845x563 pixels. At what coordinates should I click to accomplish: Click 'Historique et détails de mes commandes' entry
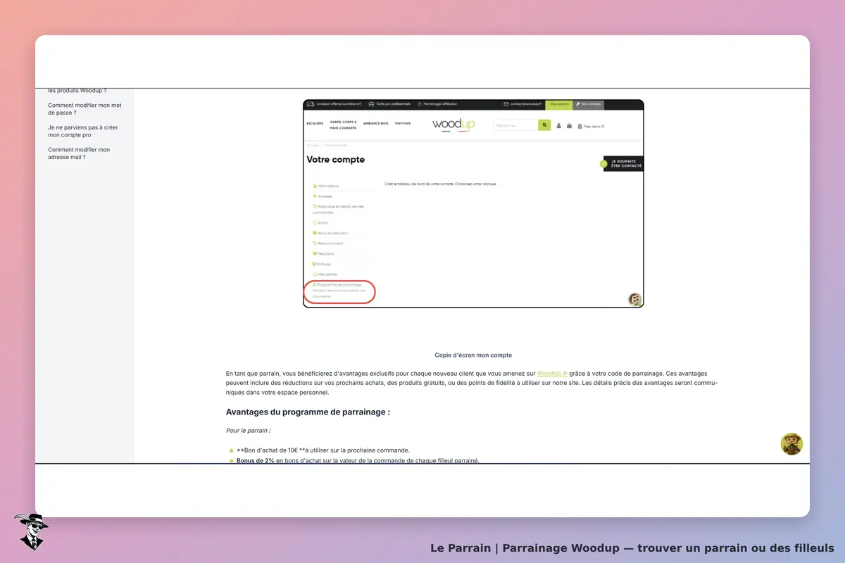[x=339, y=209]
